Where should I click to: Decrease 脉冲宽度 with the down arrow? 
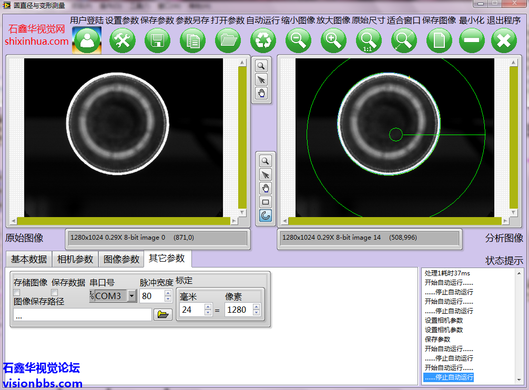point(168,299)
